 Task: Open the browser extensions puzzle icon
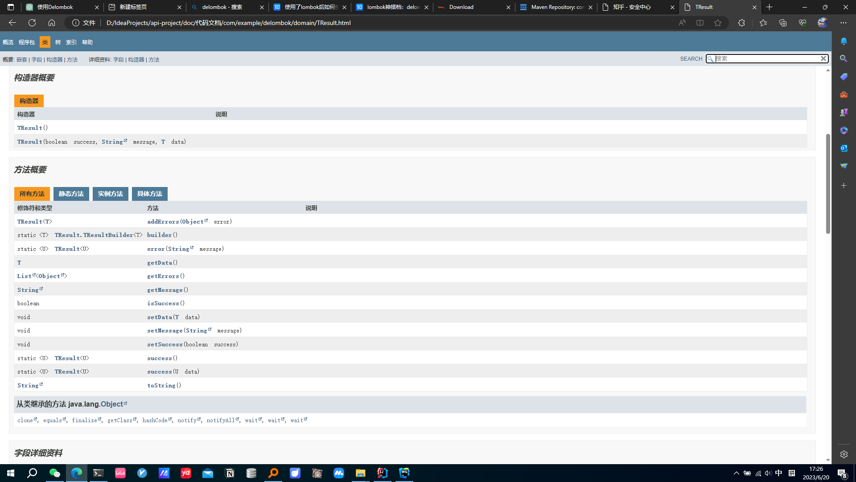coord(741,23)
